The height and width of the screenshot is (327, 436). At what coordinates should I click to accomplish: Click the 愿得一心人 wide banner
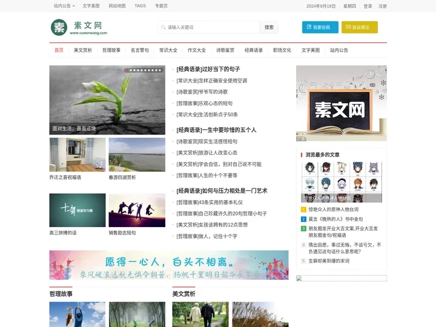pos(169,265)
